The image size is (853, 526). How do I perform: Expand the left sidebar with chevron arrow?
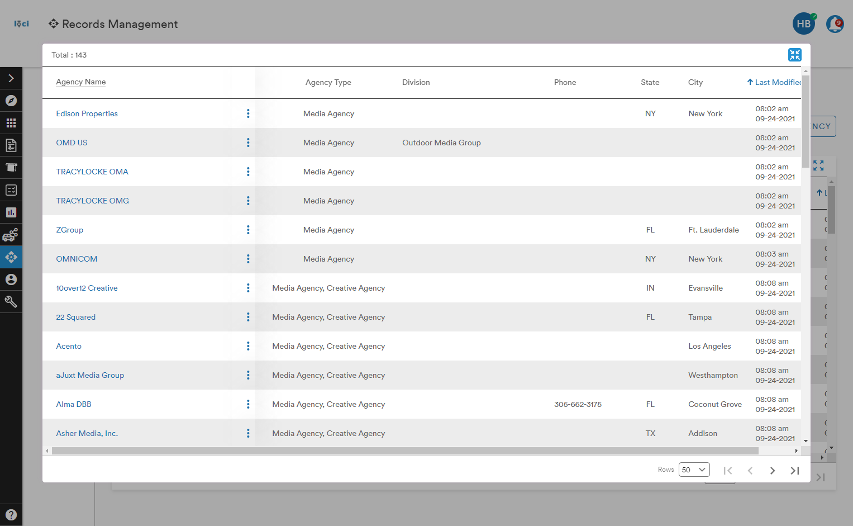(11, 78)
